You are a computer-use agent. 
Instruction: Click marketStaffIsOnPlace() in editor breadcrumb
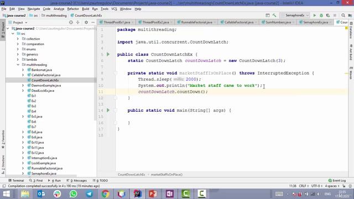[166, 175]
